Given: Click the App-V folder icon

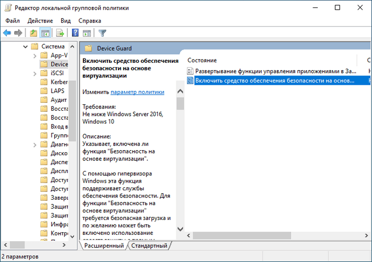Looking at the screenshot, I should pyautogui.click(x=44, y=55).
